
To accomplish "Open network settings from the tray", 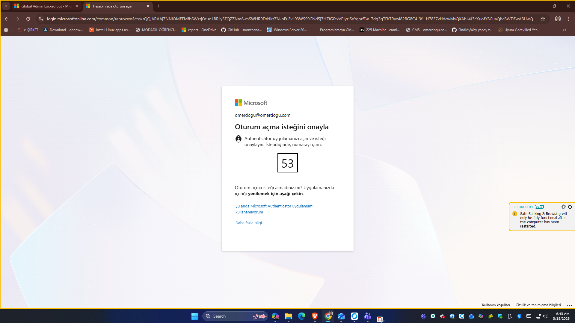I will click(x=538, y=316).
